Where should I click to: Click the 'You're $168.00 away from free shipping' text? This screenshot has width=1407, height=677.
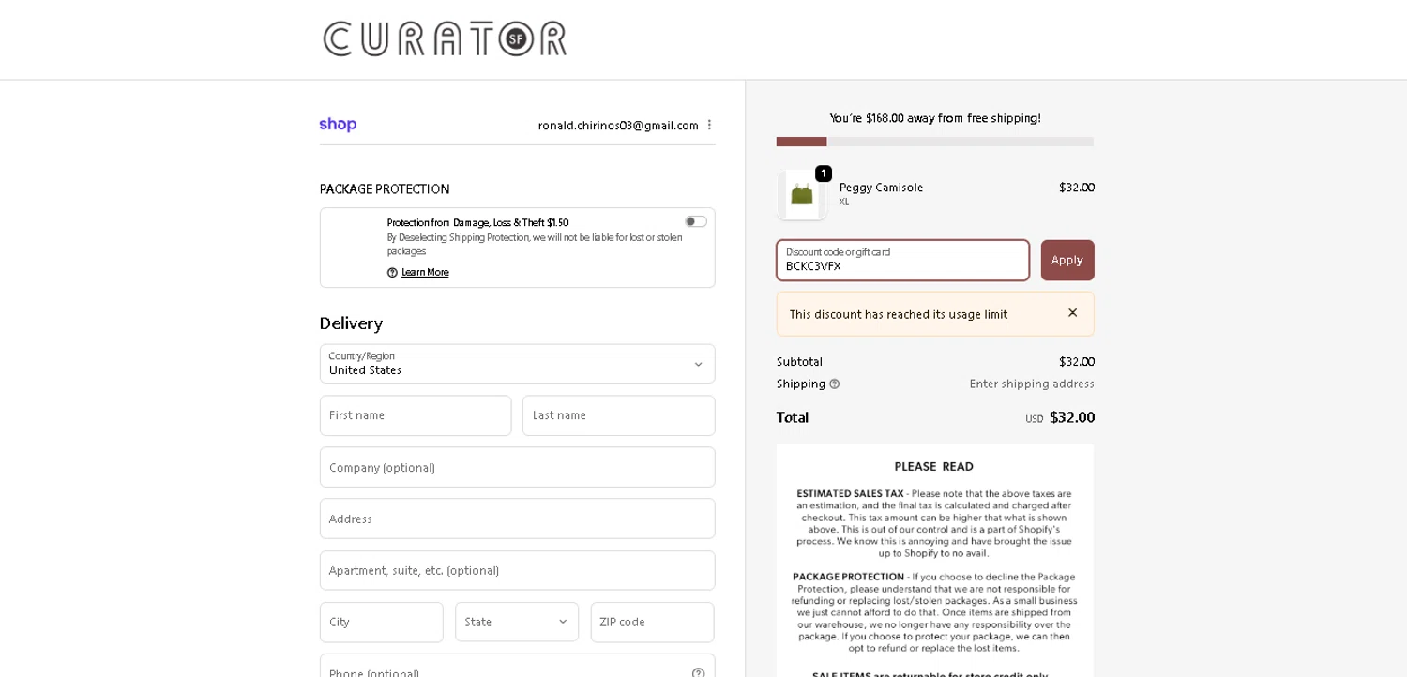[x=935, y=118]
